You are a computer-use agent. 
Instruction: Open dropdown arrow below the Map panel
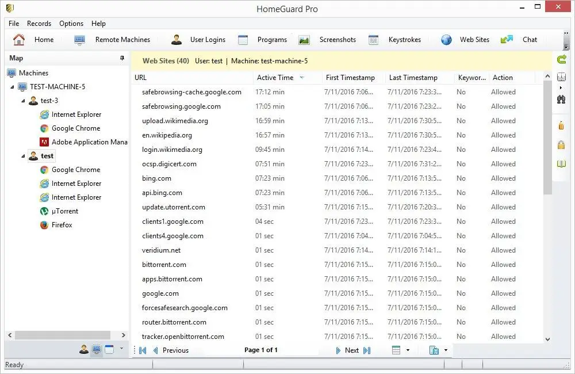tap(121, 348)
